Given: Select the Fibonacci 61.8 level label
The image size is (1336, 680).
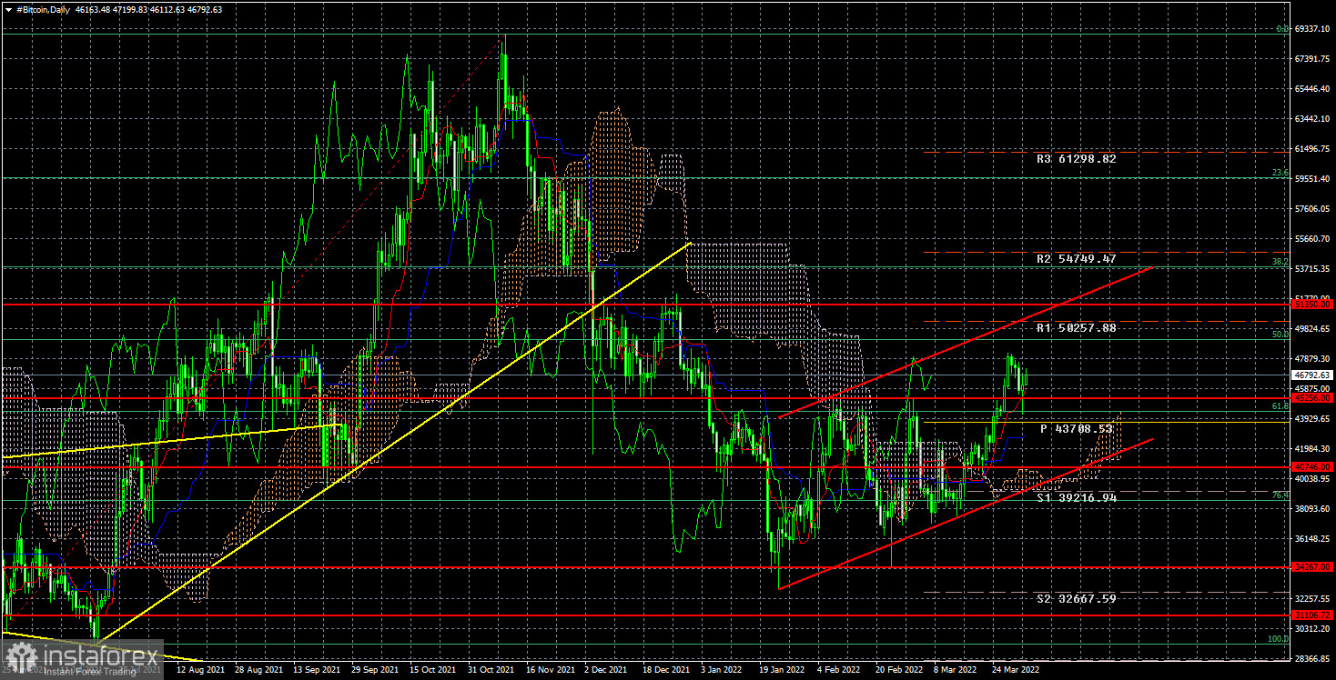Looking at the screenshot, I should tap(1280, 406).
